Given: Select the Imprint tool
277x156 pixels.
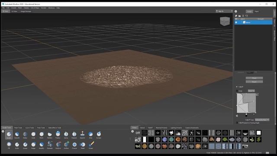Looking at the screenshot, I should point(82,135).
